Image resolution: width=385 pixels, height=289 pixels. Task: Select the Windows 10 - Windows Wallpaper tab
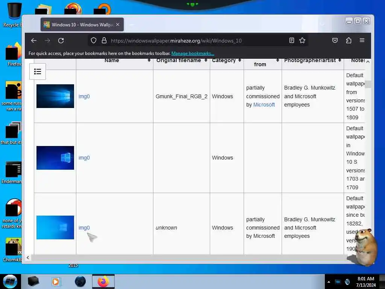82,24
